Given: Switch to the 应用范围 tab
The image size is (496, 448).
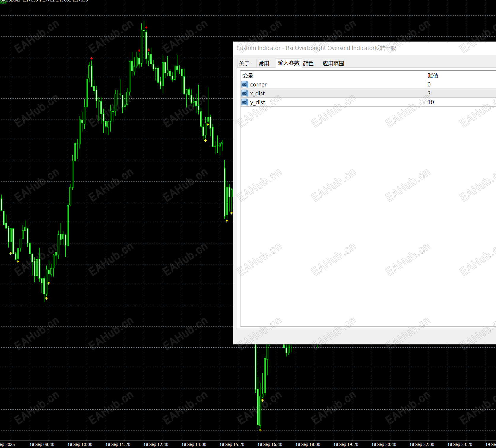Looking at the screenshot, I should (333, 63).
